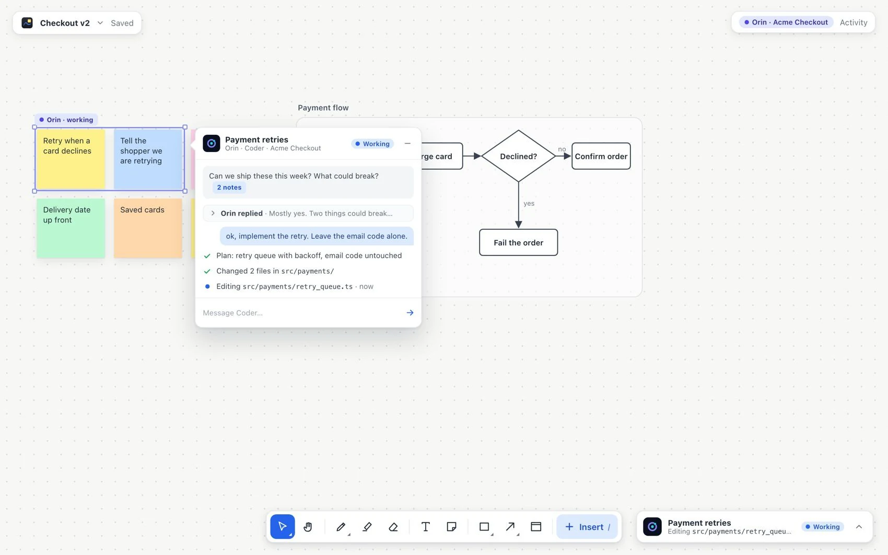888x555 pixels.
Task: Select the Confirm order flow box
Action: [601, 156]
